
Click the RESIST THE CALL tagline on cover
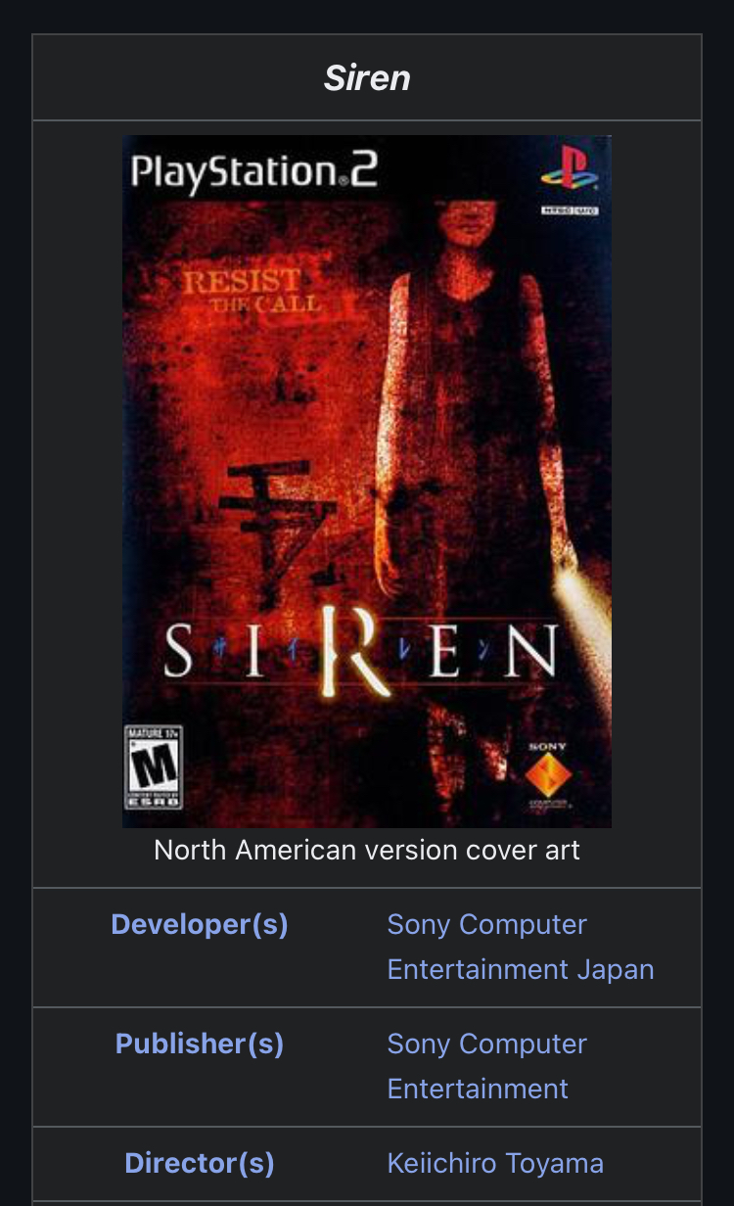252,292
